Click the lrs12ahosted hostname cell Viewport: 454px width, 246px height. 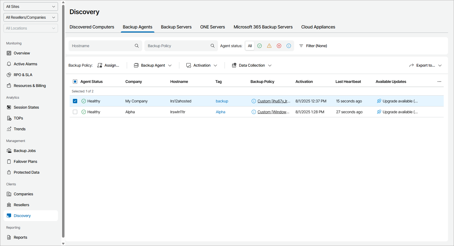tap(181, 101)
